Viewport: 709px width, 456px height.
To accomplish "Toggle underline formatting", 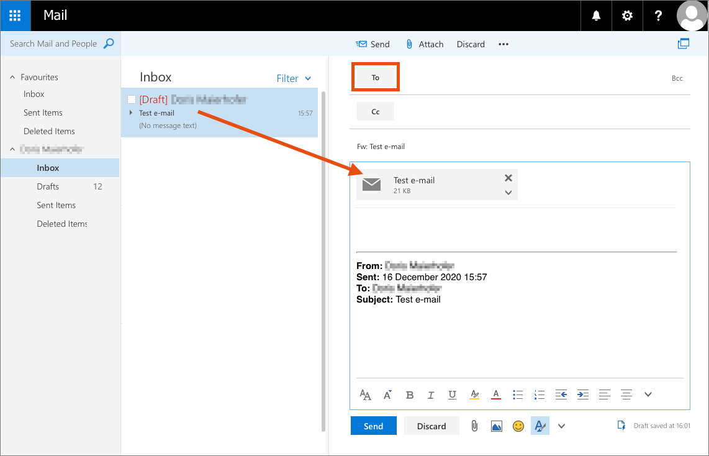I will (x=452, y=394).
